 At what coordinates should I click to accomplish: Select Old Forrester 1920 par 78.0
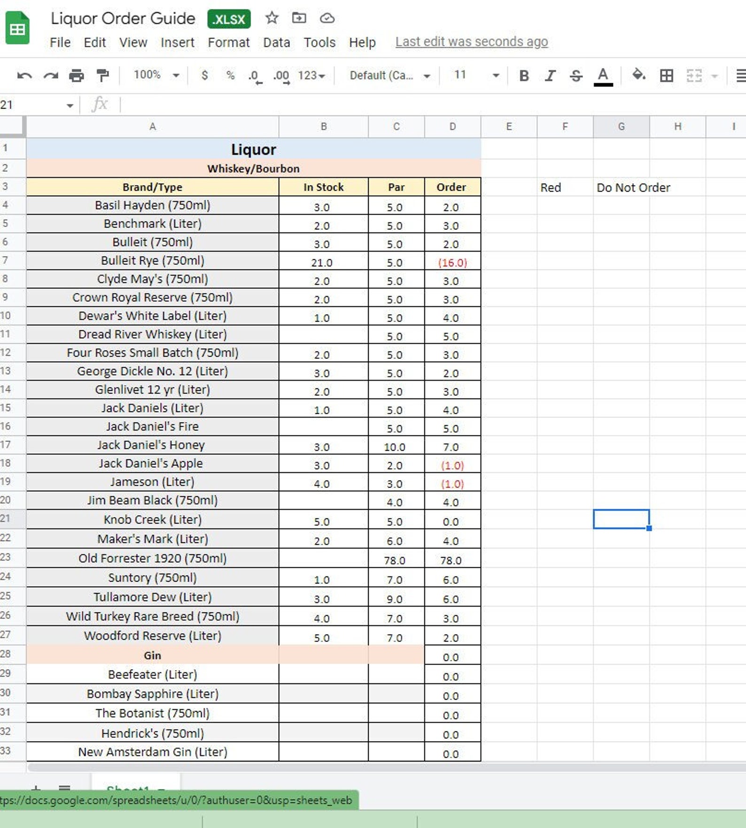[396, 559]
